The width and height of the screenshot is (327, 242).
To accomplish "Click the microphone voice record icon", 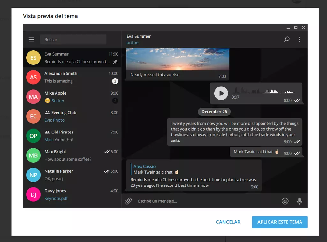I will [x=299, y=201].
